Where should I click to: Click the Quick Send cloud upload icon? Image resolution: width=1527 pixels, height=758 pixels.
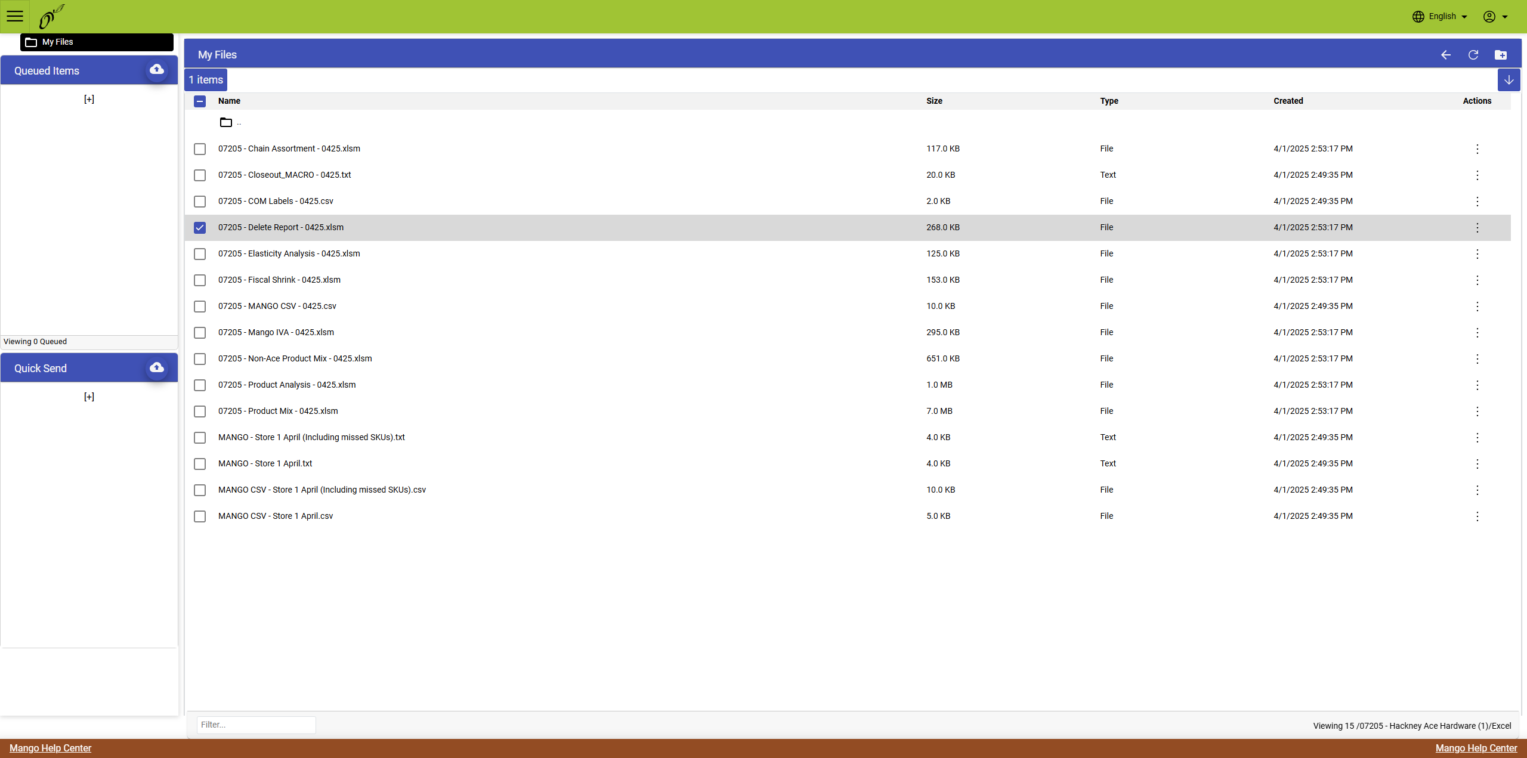click(x=157, y=367)
